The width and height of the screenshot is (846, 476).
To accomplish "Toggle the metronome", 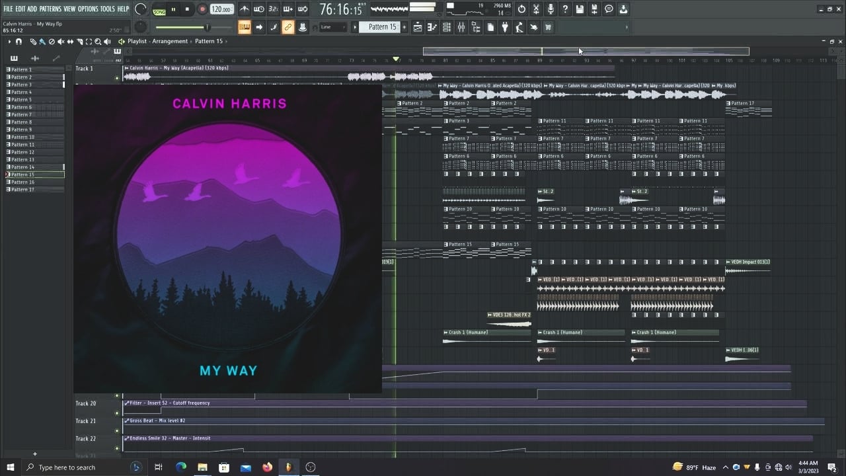I will 245,9.
